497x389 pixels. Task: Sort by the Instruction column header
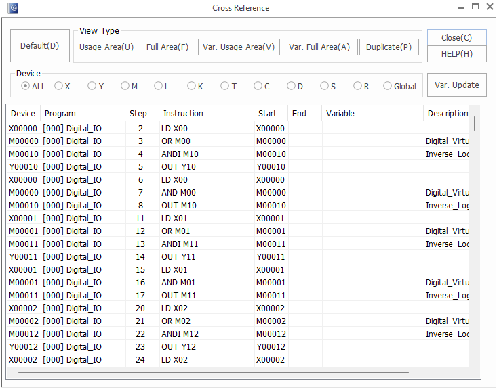tap(183, 114)
